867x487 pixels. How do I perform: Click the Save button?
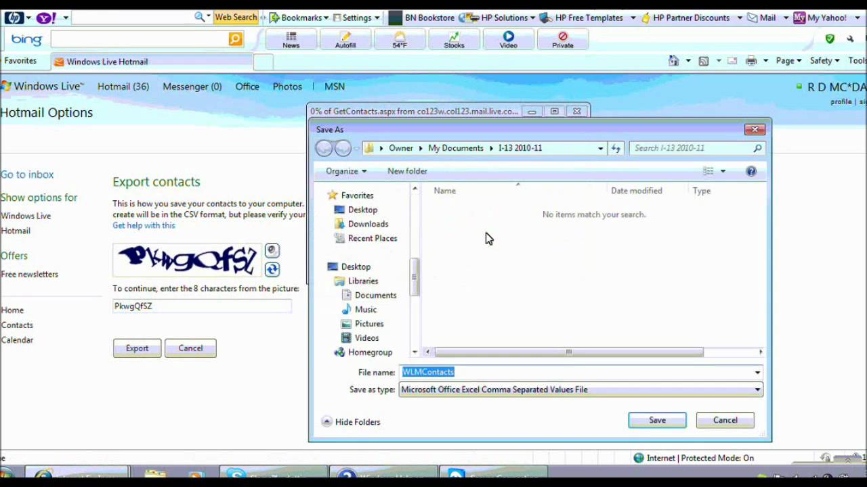tap(657, 420)
